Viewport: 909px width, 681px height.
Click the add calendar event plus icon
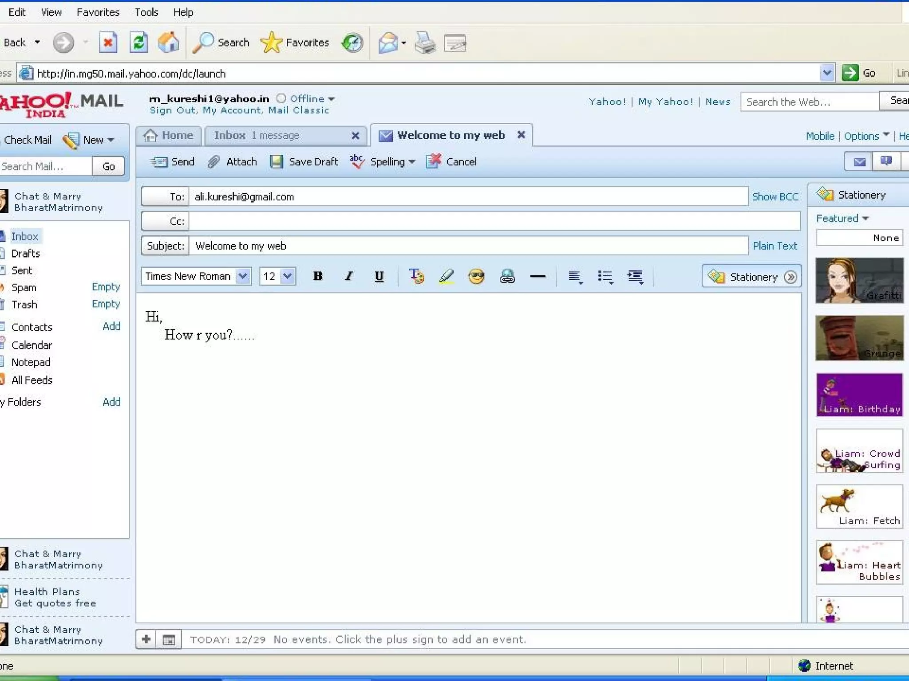pyautogui.click(x=146, y=639)
